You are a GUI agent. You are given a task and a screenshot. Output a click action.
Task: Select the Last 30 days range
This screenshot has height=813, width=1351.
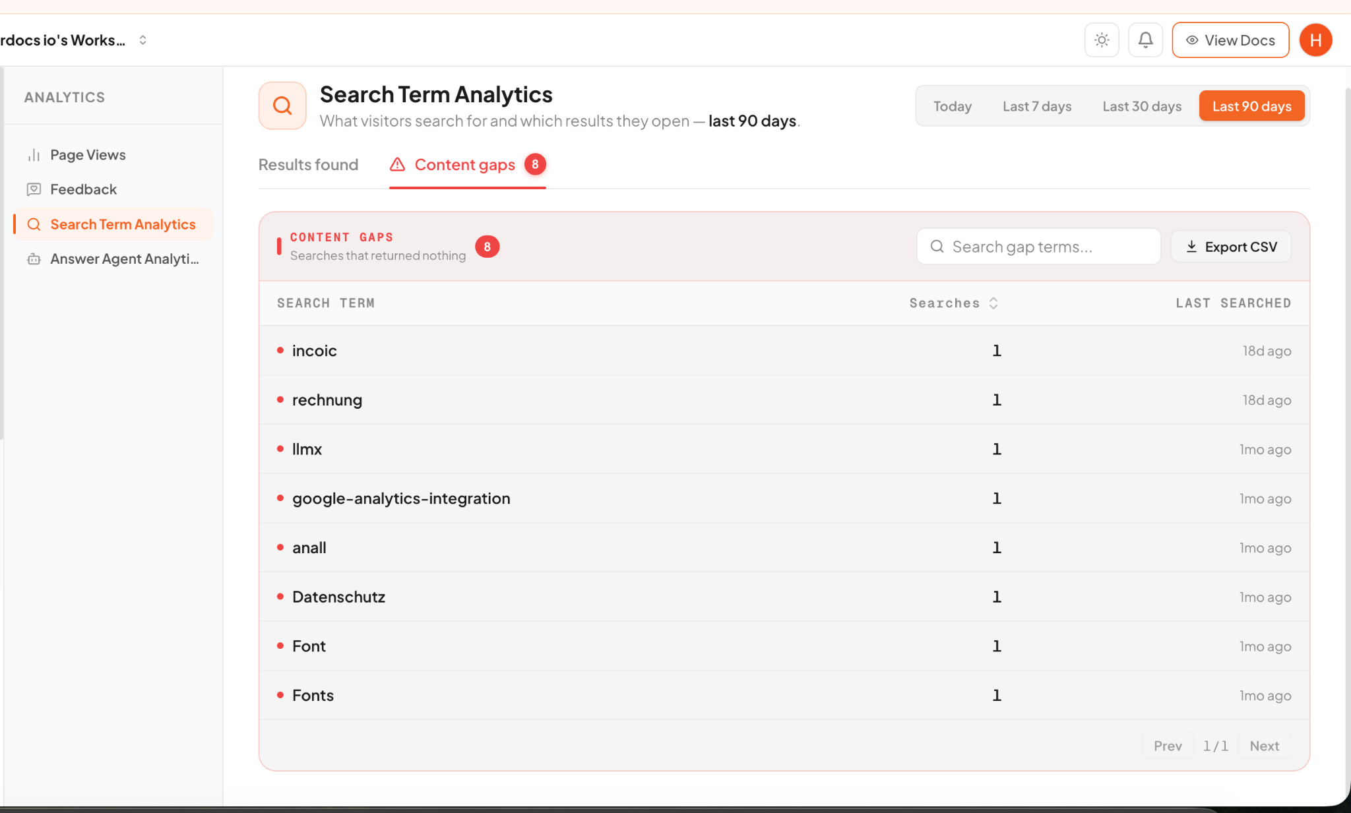1142,106
